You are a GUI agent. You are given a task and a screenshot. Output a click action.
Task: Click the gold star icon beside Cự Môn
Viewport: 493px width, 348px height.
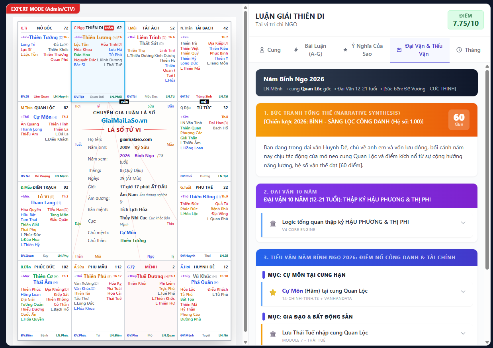pyautogui.click(x=273, y=293)
